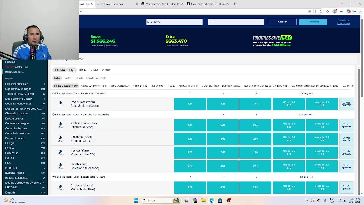Click the microphone icon in the system tray
Screen dimensions: 364x205
325,200
